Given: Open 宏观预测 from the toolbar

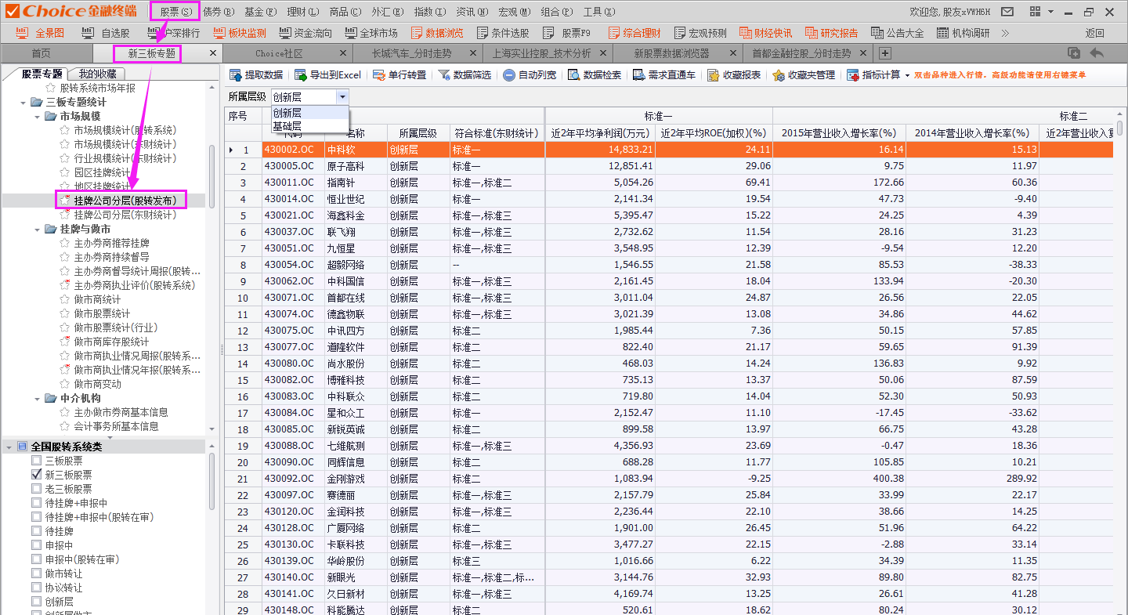Looking at the screenshot, I should pos(699,33).
